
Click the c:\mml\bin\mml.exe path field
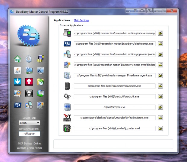[x=115, y=107]
